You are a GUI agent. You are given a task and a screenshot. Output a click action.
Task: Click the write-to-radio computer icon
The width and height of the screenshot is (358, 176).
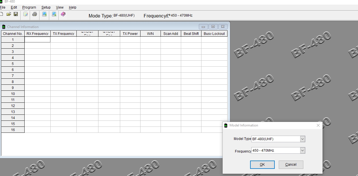(x=54, y=14)
